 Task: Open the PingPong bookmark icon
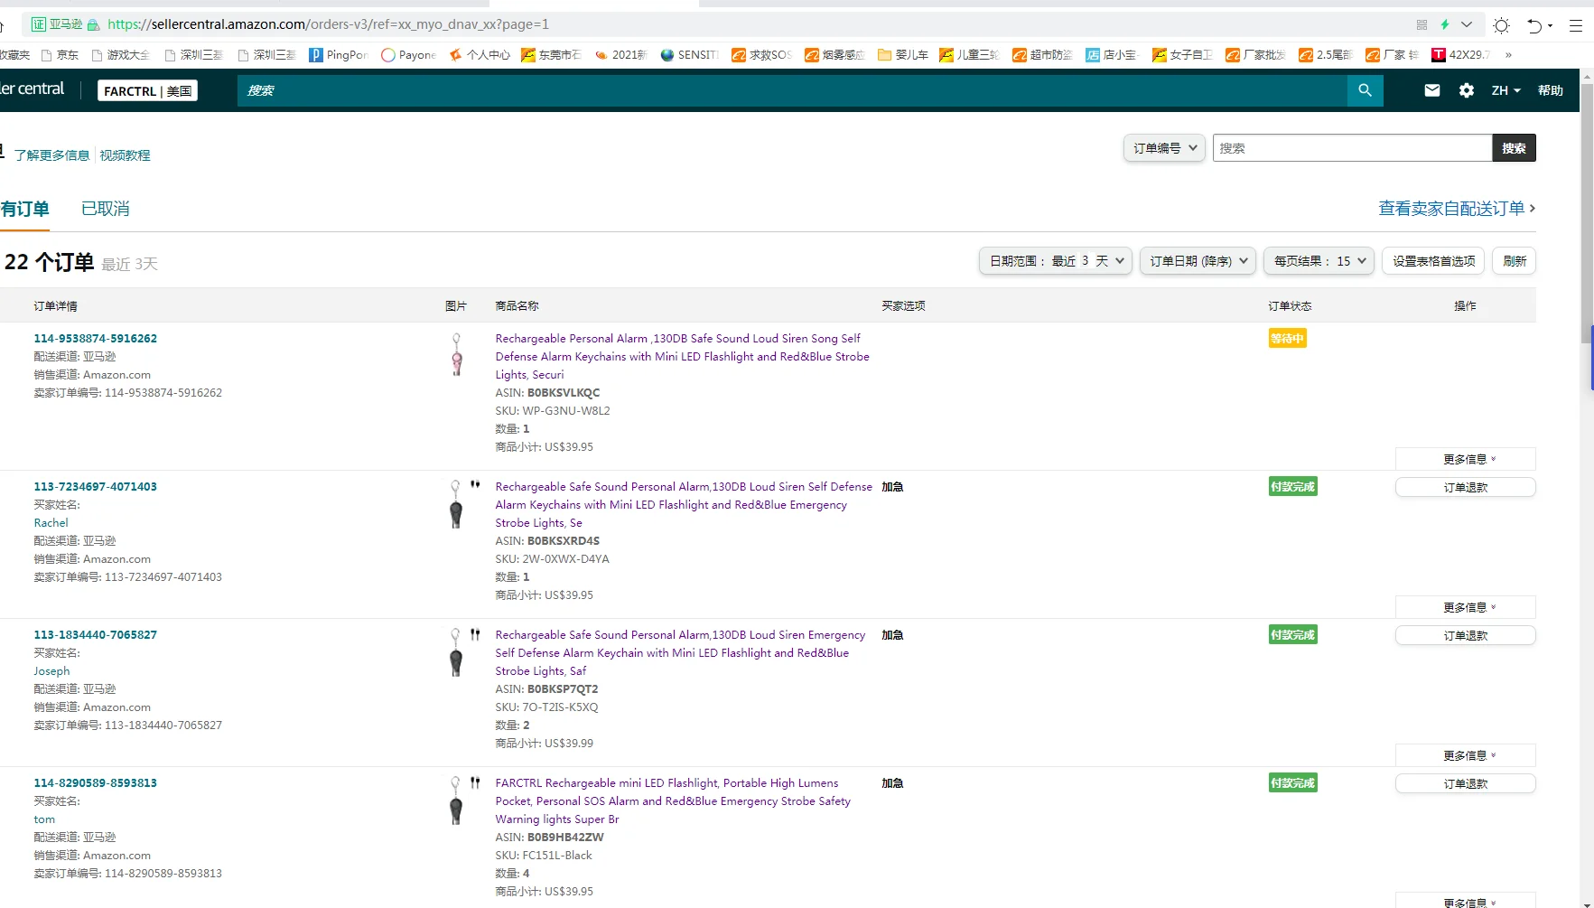[316, 55]
